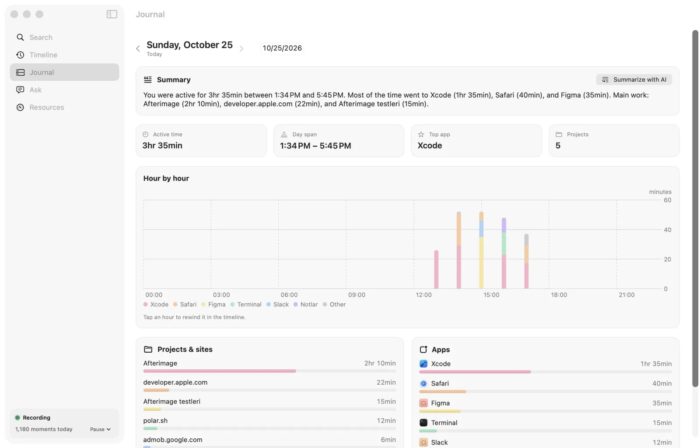Click the Apps section header icon
The height and width of the screenshot is (448, 700).
click(x=423, y=350)
